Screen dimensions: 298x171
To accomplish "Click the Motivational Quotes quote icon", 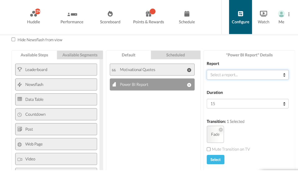I will coord(114,70).
